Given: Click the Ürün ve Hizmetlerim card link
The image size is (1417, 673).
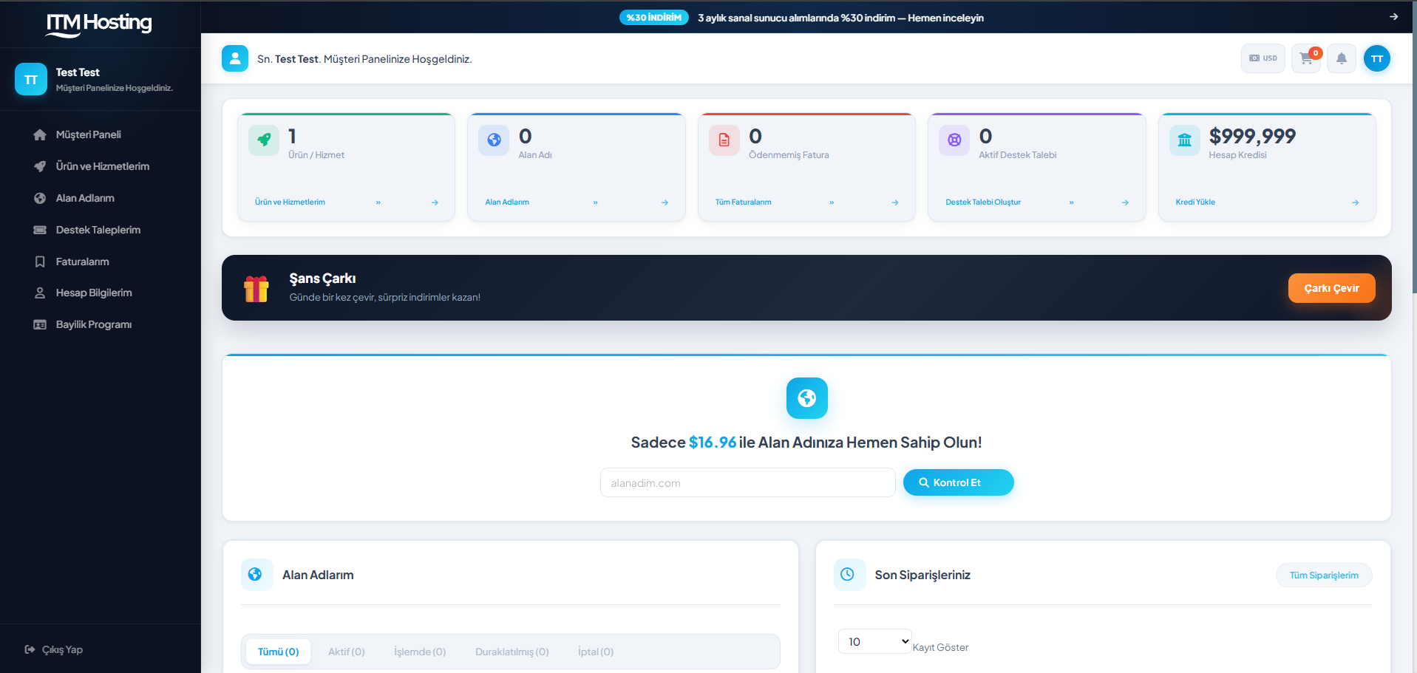Looking at the screenshot, I should 290,202.
